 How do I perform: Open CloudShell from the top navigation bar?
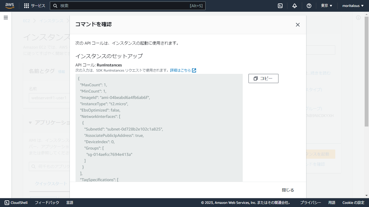pos(280,6)
